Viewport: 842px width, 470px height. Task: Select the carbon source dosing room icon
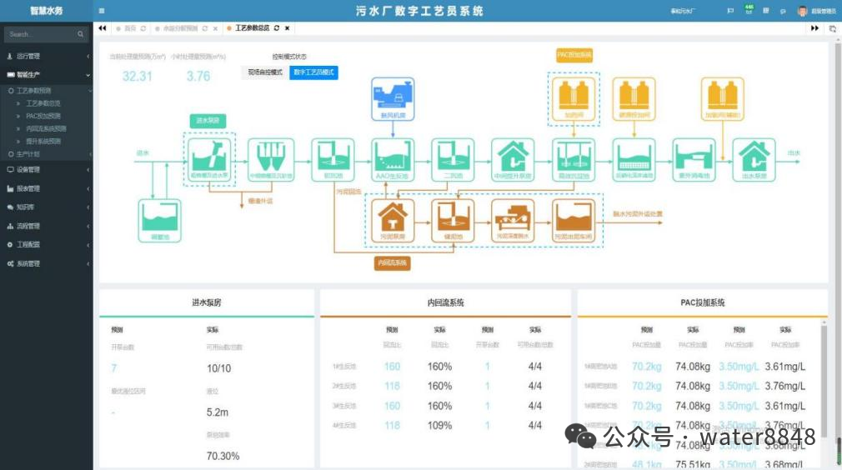click(634, 98)
